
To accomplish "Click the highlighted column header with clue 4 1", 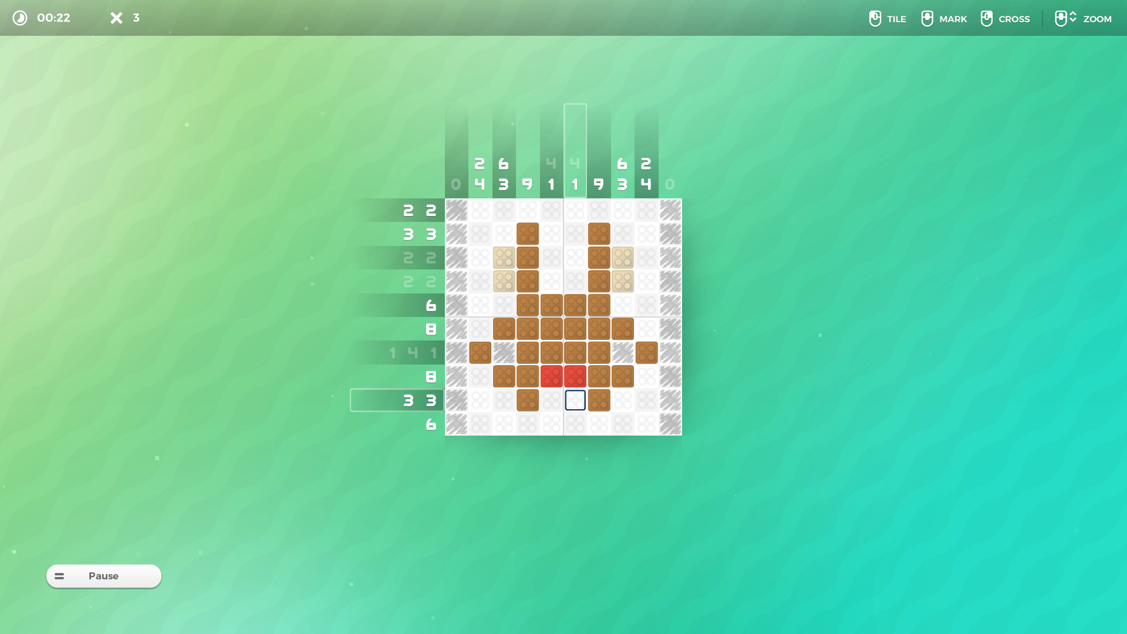I will tap(575, 173).
